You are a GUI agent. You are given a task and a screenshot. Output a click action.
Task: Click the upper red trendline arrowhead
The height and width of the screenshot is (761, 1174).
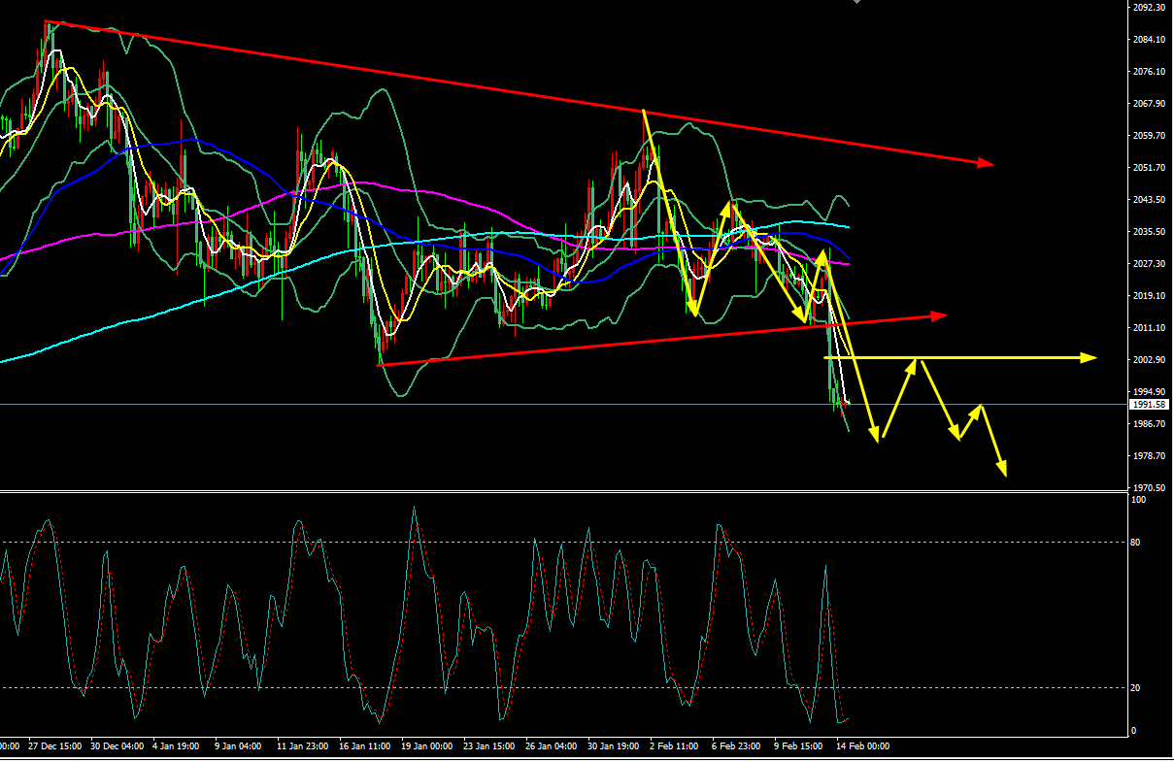coord(986,163)
